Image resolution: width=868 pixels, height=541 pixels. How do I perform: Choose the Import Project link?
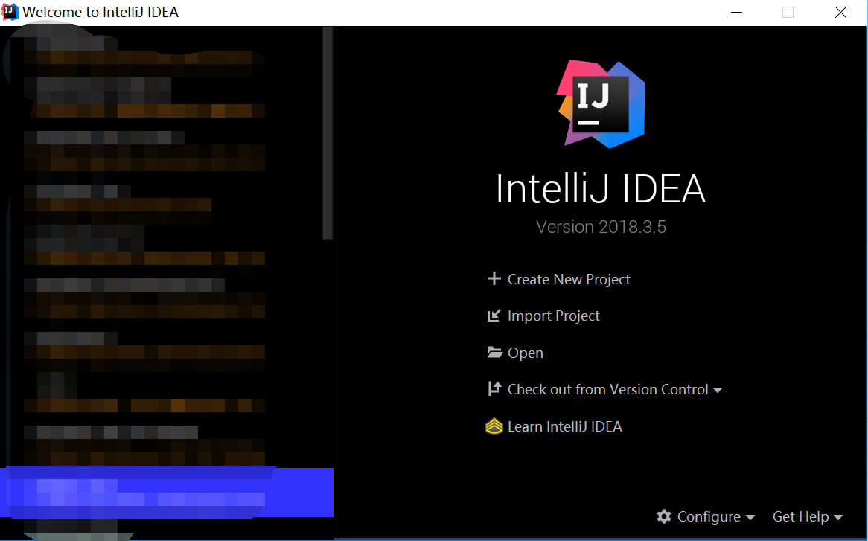(x=554, y=316)
